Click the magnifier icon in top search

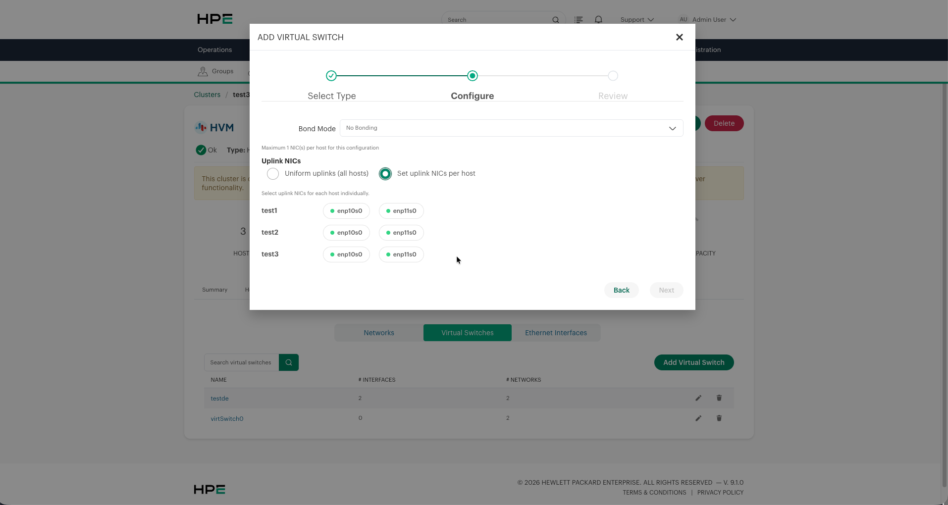[x=556, y=20]
